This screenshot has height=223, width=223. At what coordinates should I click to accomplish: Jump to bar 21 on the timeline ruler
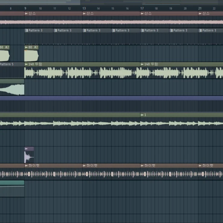click(x=200, y=8)
